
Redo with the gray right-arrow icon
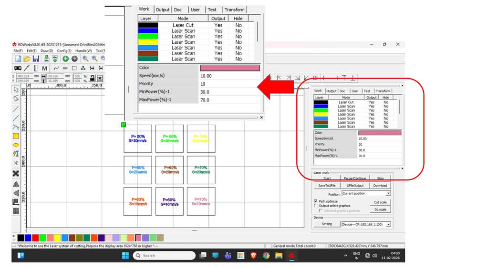[x=74, y=59]
